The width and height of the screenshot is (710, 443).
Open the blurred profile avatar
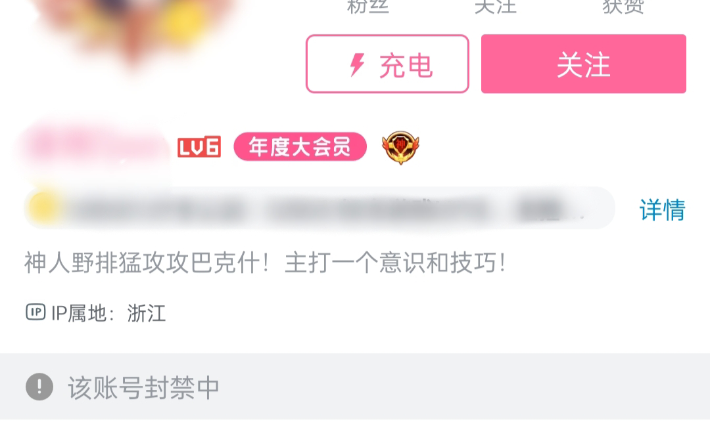pyautogui.click(x=136, y=27)
